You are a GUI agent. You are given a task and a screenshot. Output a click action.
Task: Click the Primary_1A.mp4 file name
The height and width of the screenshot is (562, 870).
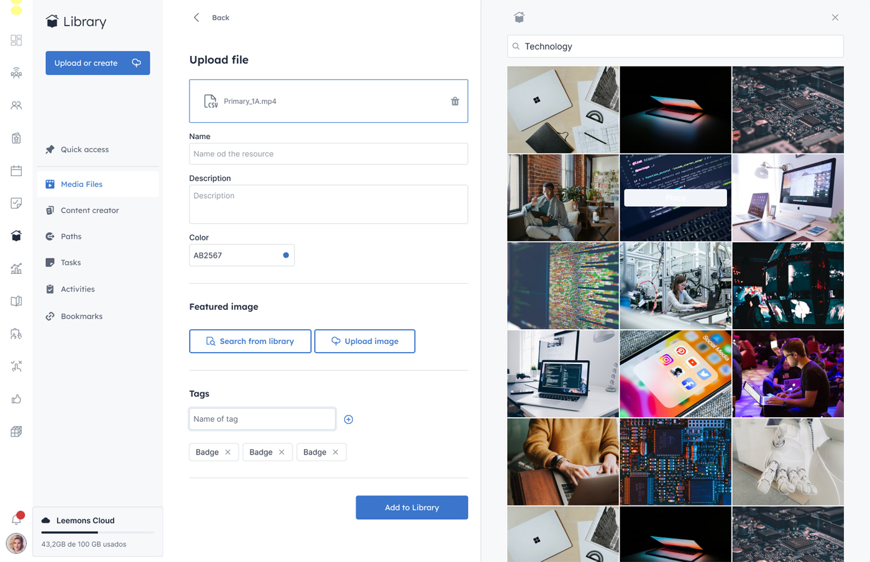click(x=250, y=101)
